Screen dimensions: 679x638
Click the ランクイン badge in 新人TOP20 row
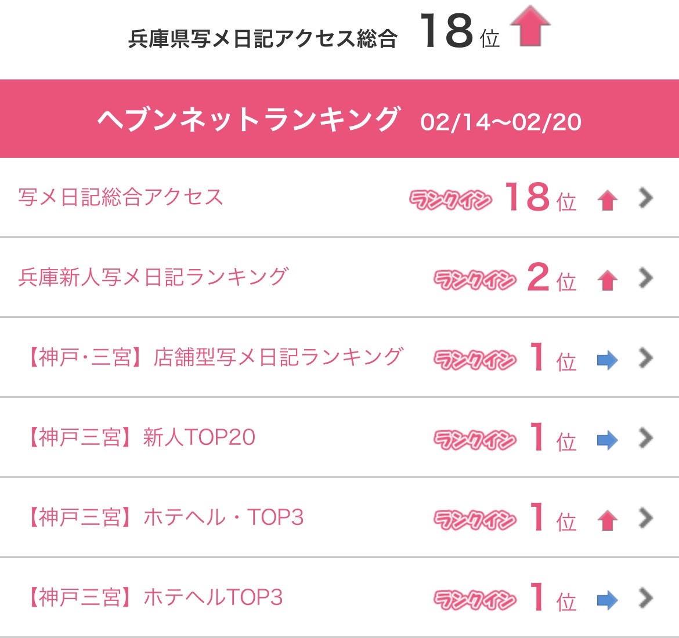coord(475,440)
